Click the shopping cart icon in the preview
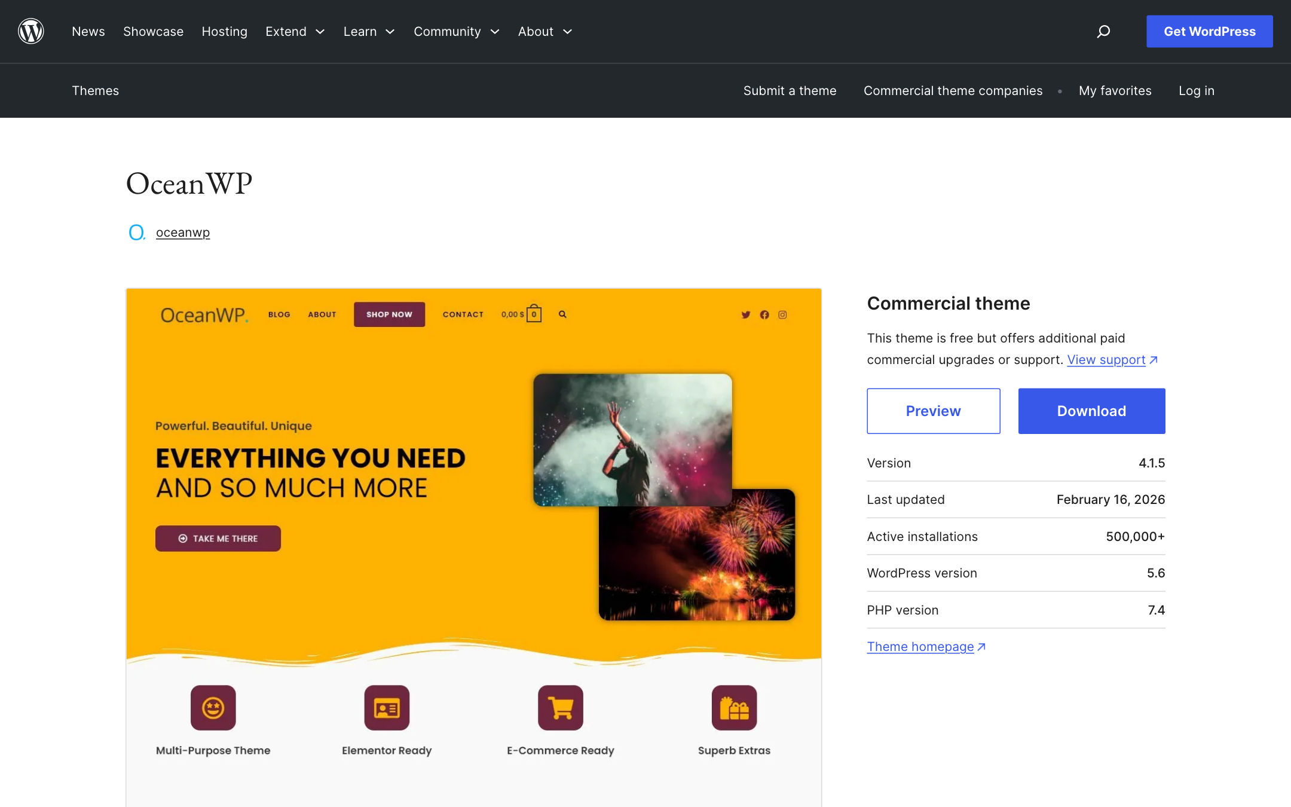The width and height of the screenshot is (1291, 807). 533,313
